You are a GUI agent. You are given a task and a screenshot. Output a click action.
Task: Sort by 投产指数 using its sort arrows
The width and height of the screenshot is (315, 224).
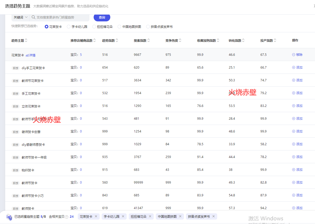(275, 40)
